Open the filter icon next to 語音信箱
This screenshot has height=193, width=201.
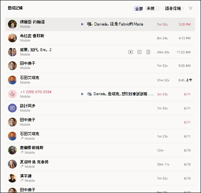(191, 9)
